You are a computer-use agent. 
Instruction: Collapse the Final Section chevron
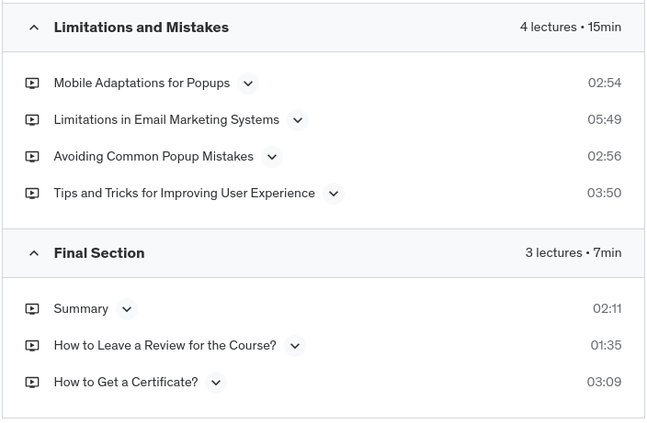click(x=34, y=253)
